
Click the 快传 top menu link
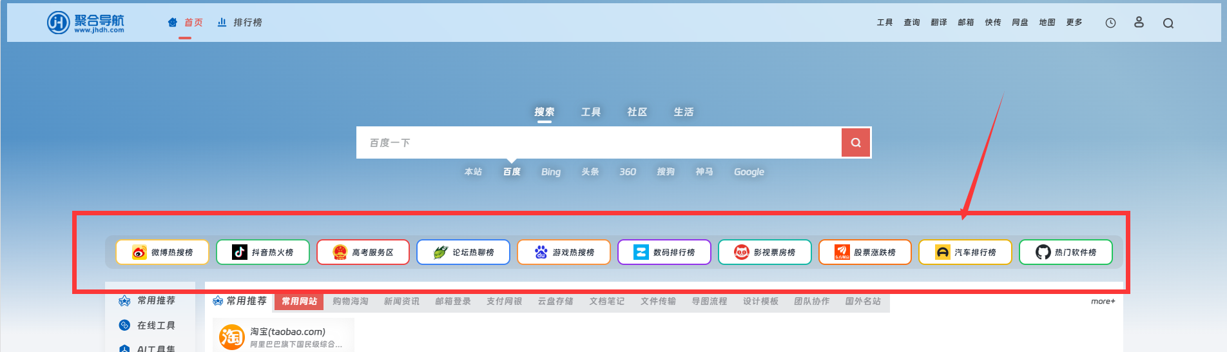click(x=993, y=23)
